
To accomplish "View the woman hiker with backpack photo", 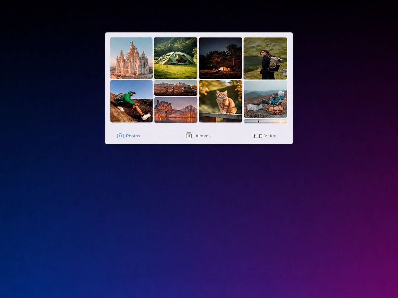I will tap(265, 58).
